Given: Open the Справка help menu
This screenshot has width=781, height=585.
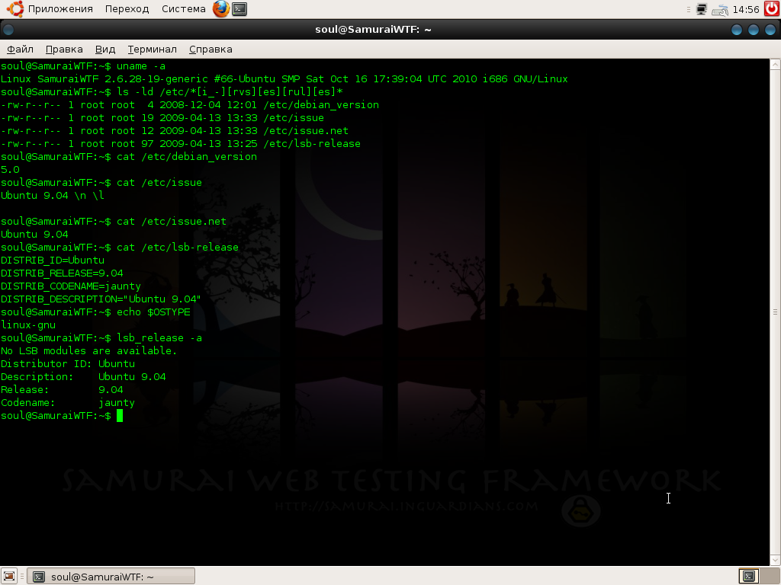Looking at the screenshot, I should click(211, 50).
